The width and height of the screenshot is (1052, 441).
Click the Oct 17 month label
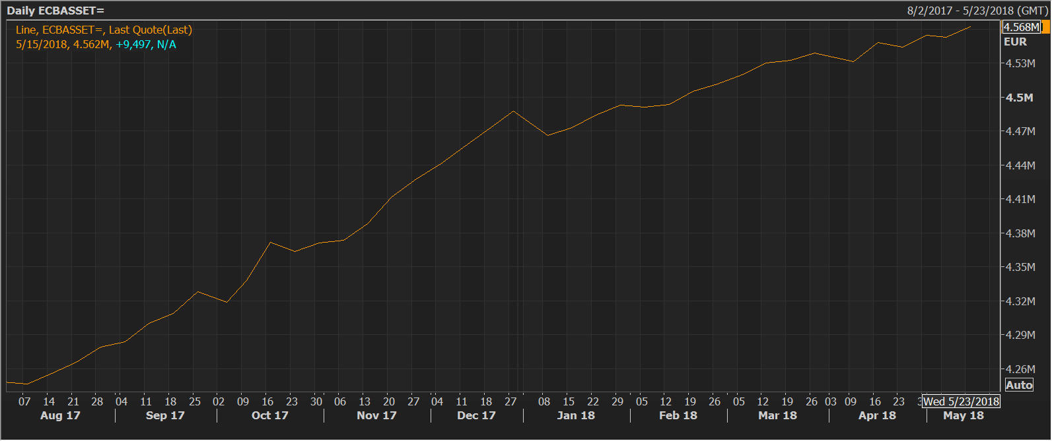[x=269, y=415]
